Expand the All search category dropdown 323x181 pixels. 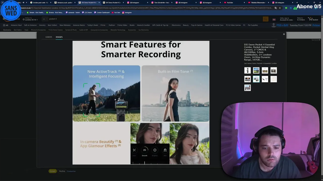coord(44,19)
